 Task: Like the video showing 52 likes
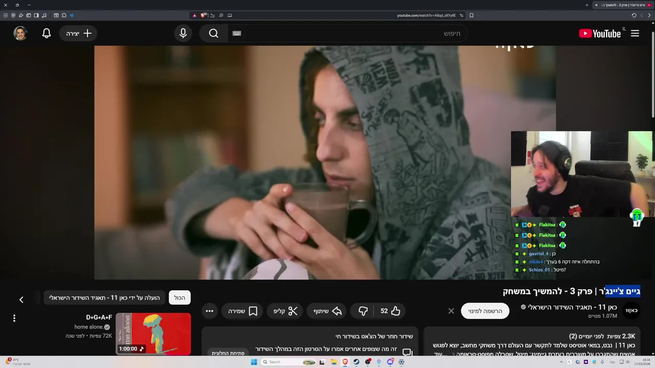[x=390, y=311]
